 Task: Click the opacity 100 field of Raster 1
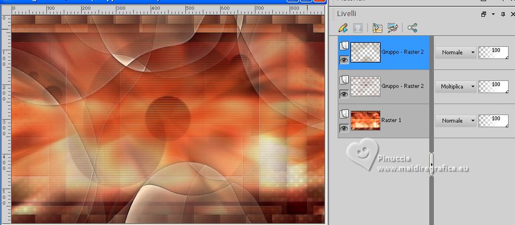coord(494,121)
